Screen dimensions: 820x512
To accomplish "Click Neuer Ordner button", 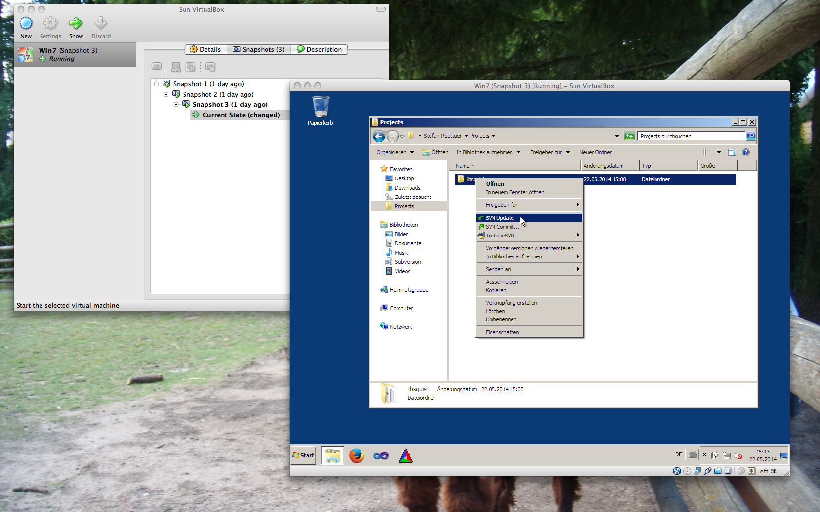I will point(595,152).
